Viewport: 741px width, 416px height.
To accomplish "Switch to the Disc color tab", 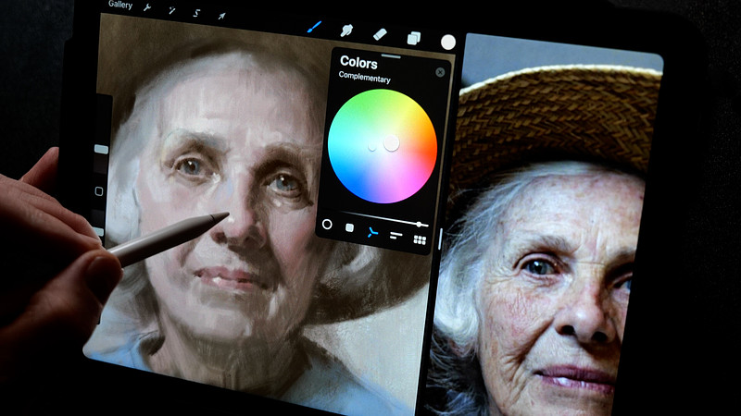I will coord(327,225).
